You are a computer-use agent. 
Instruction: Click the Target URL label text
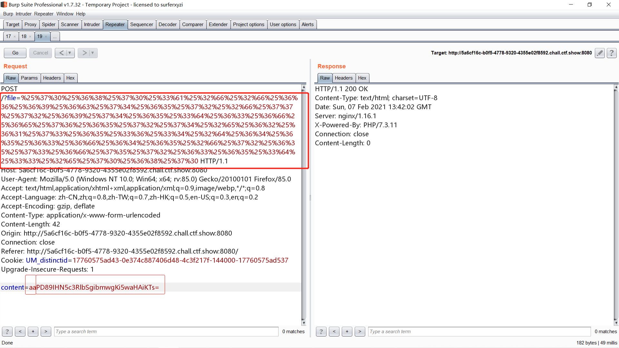tap(511, 53)
